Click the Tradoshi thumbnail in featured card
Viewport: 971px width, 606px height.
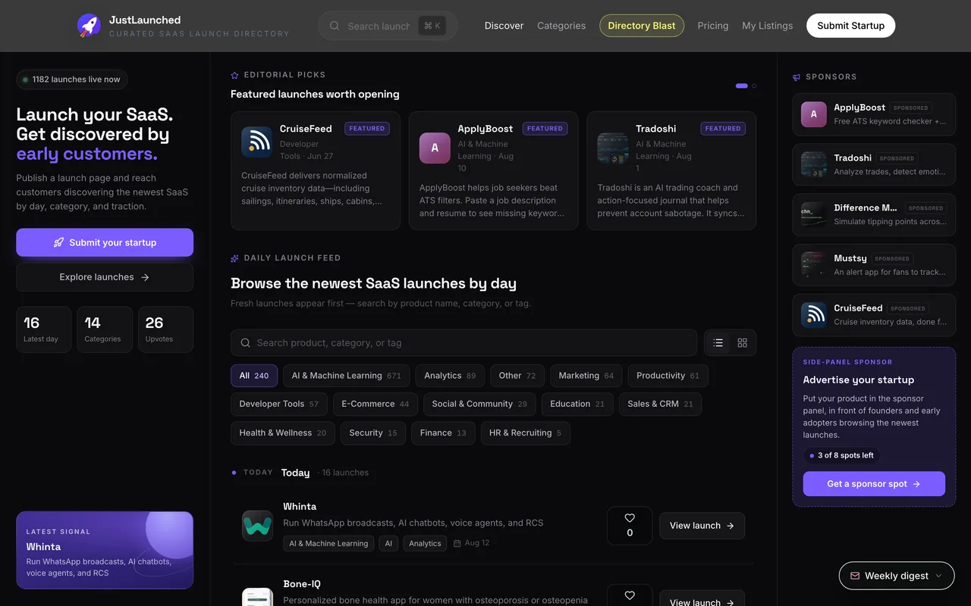pyautogui.click(x=613, y=148)
